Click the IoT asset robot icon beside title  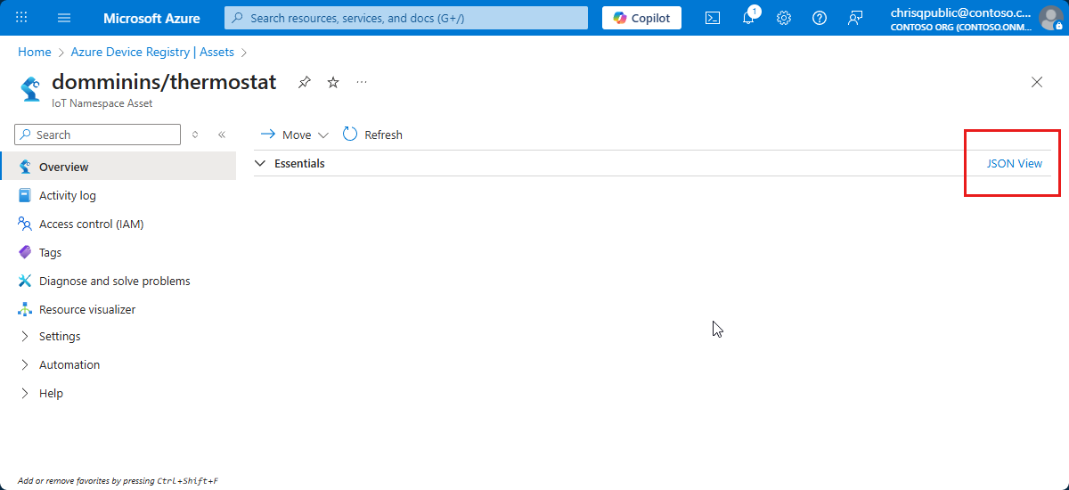point(29,89)
